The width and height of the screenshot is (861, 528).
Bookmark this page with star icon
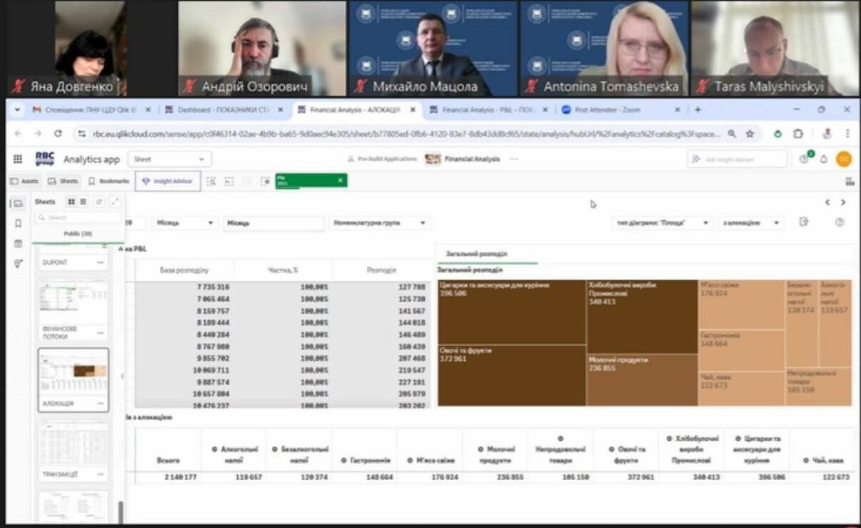point(750,134)
